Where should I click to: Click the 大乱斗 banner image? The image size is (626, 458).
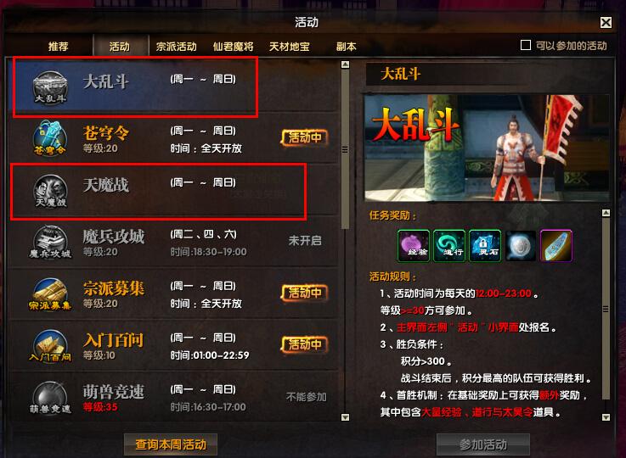[487, 148]
